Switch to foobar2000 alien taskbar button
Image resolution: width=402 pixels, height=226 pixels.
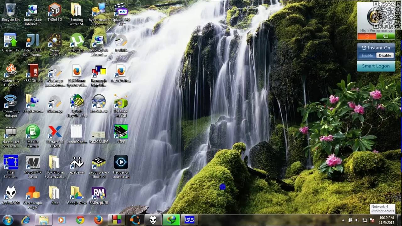click(x=153, y=220)
